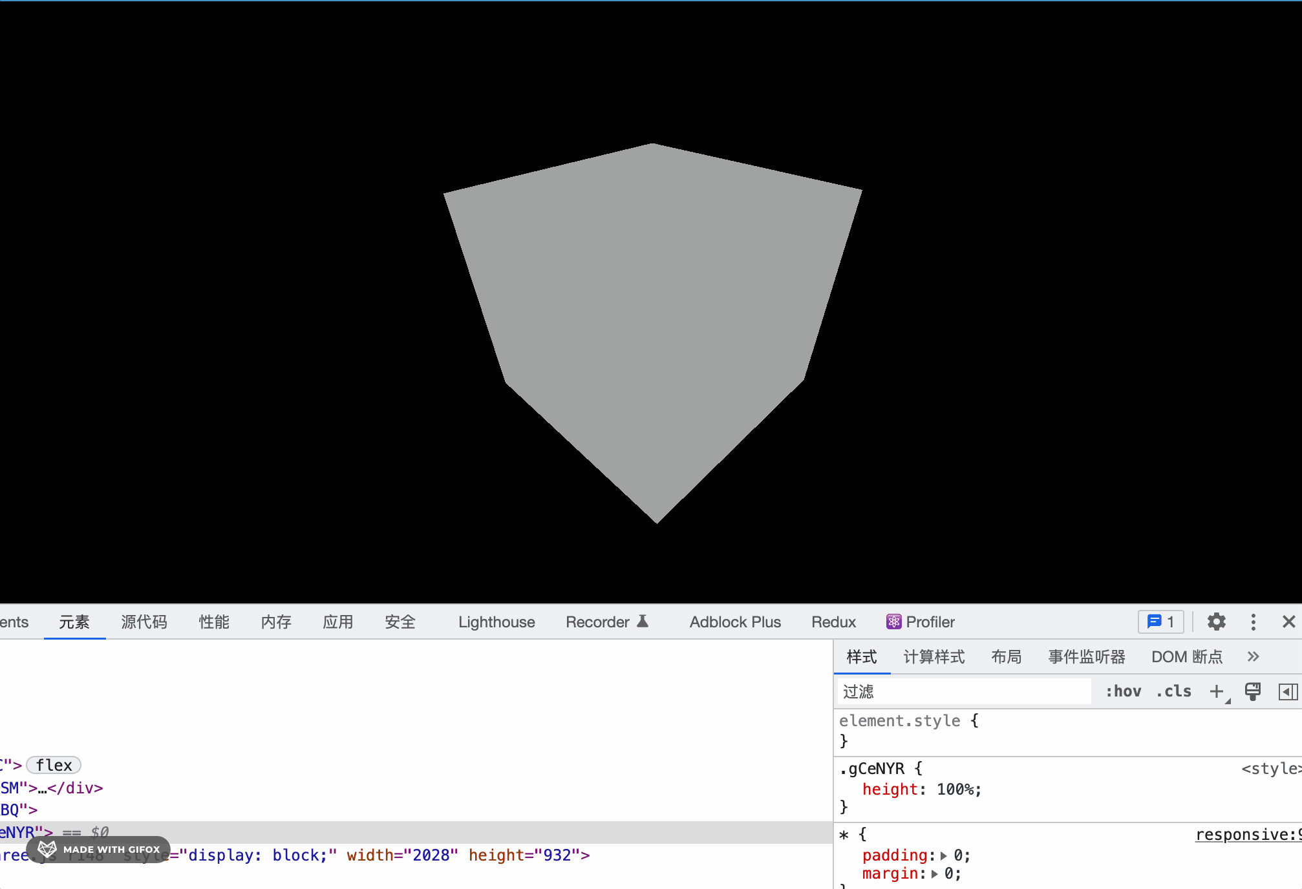1302x889 pixels.
Task: Open the customize DevTools three-dot menu
Action: pos(1254,622)
